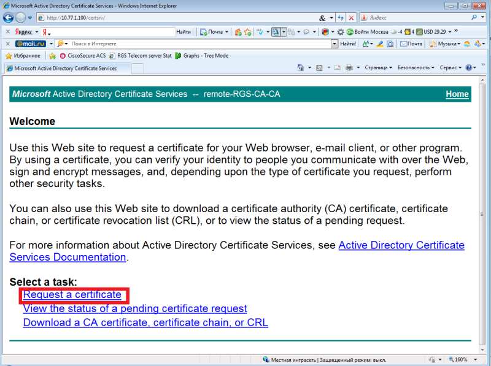Open the zoom level 160% dropdown
The height and width of the screenshot is (366, 491).
tap(475, 359)
